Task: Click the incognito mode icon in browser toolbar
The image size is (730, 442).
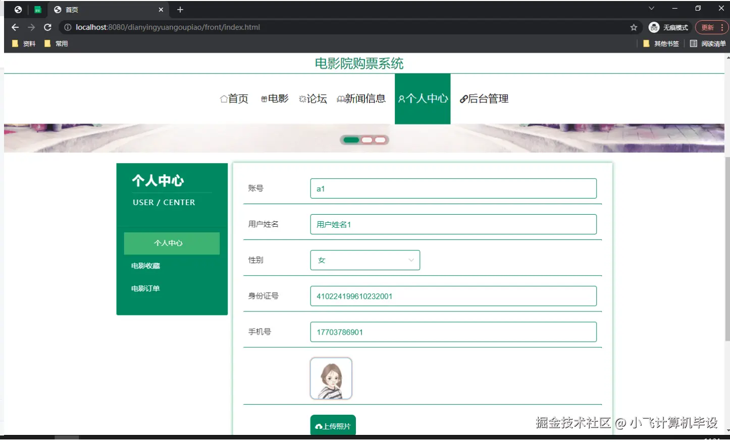Action: [x=654, y=27]
